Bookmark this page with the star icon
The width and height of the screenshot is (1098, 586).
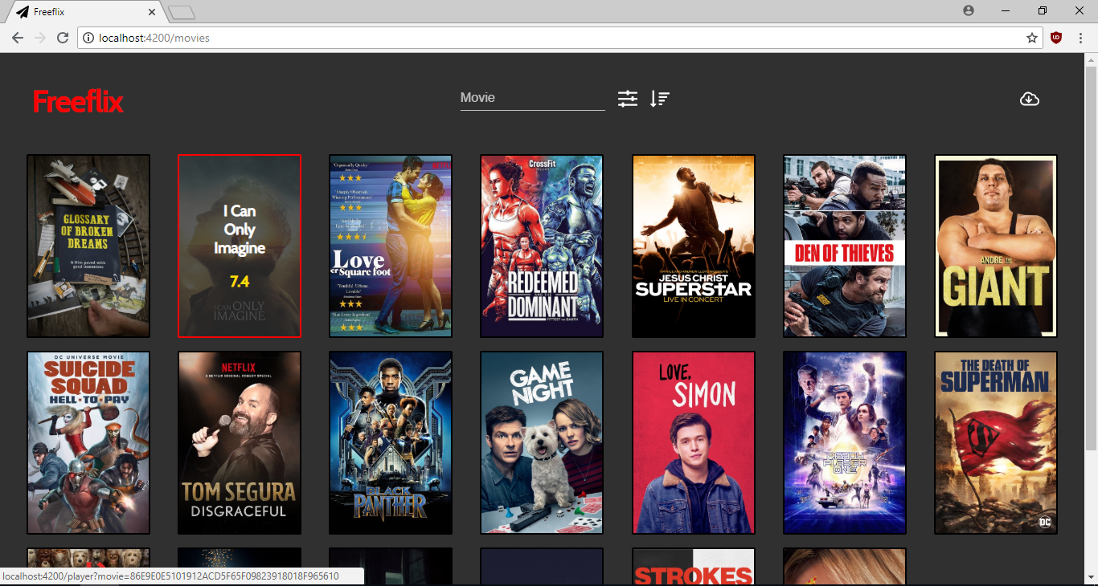(1032, 38)
